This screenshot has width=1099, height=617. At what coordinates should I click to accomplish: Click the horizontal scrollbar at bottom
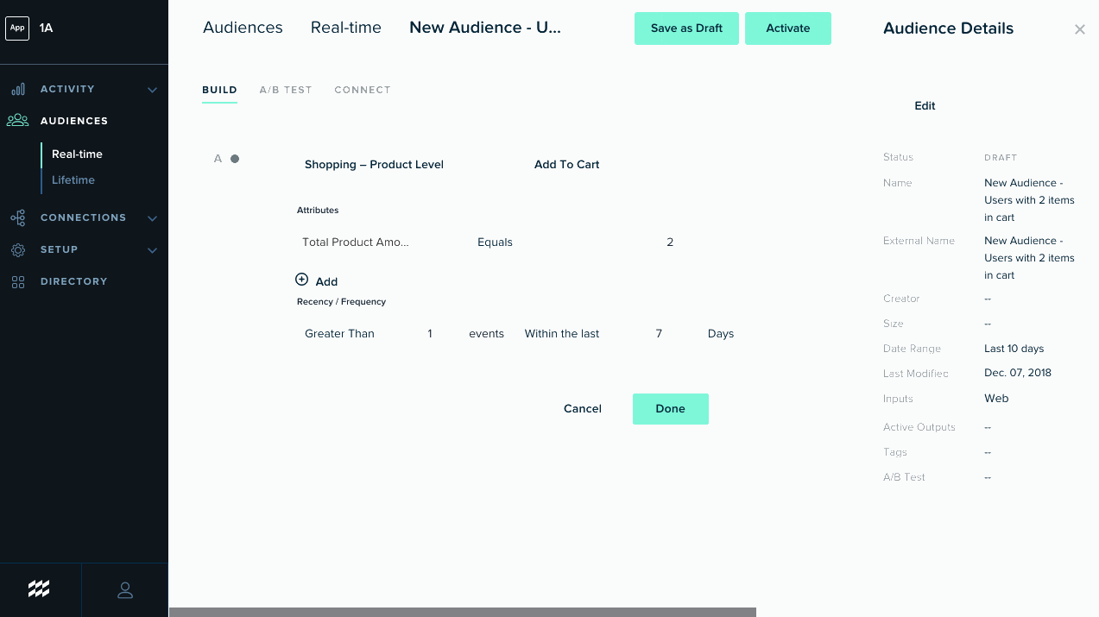[462, 612]
